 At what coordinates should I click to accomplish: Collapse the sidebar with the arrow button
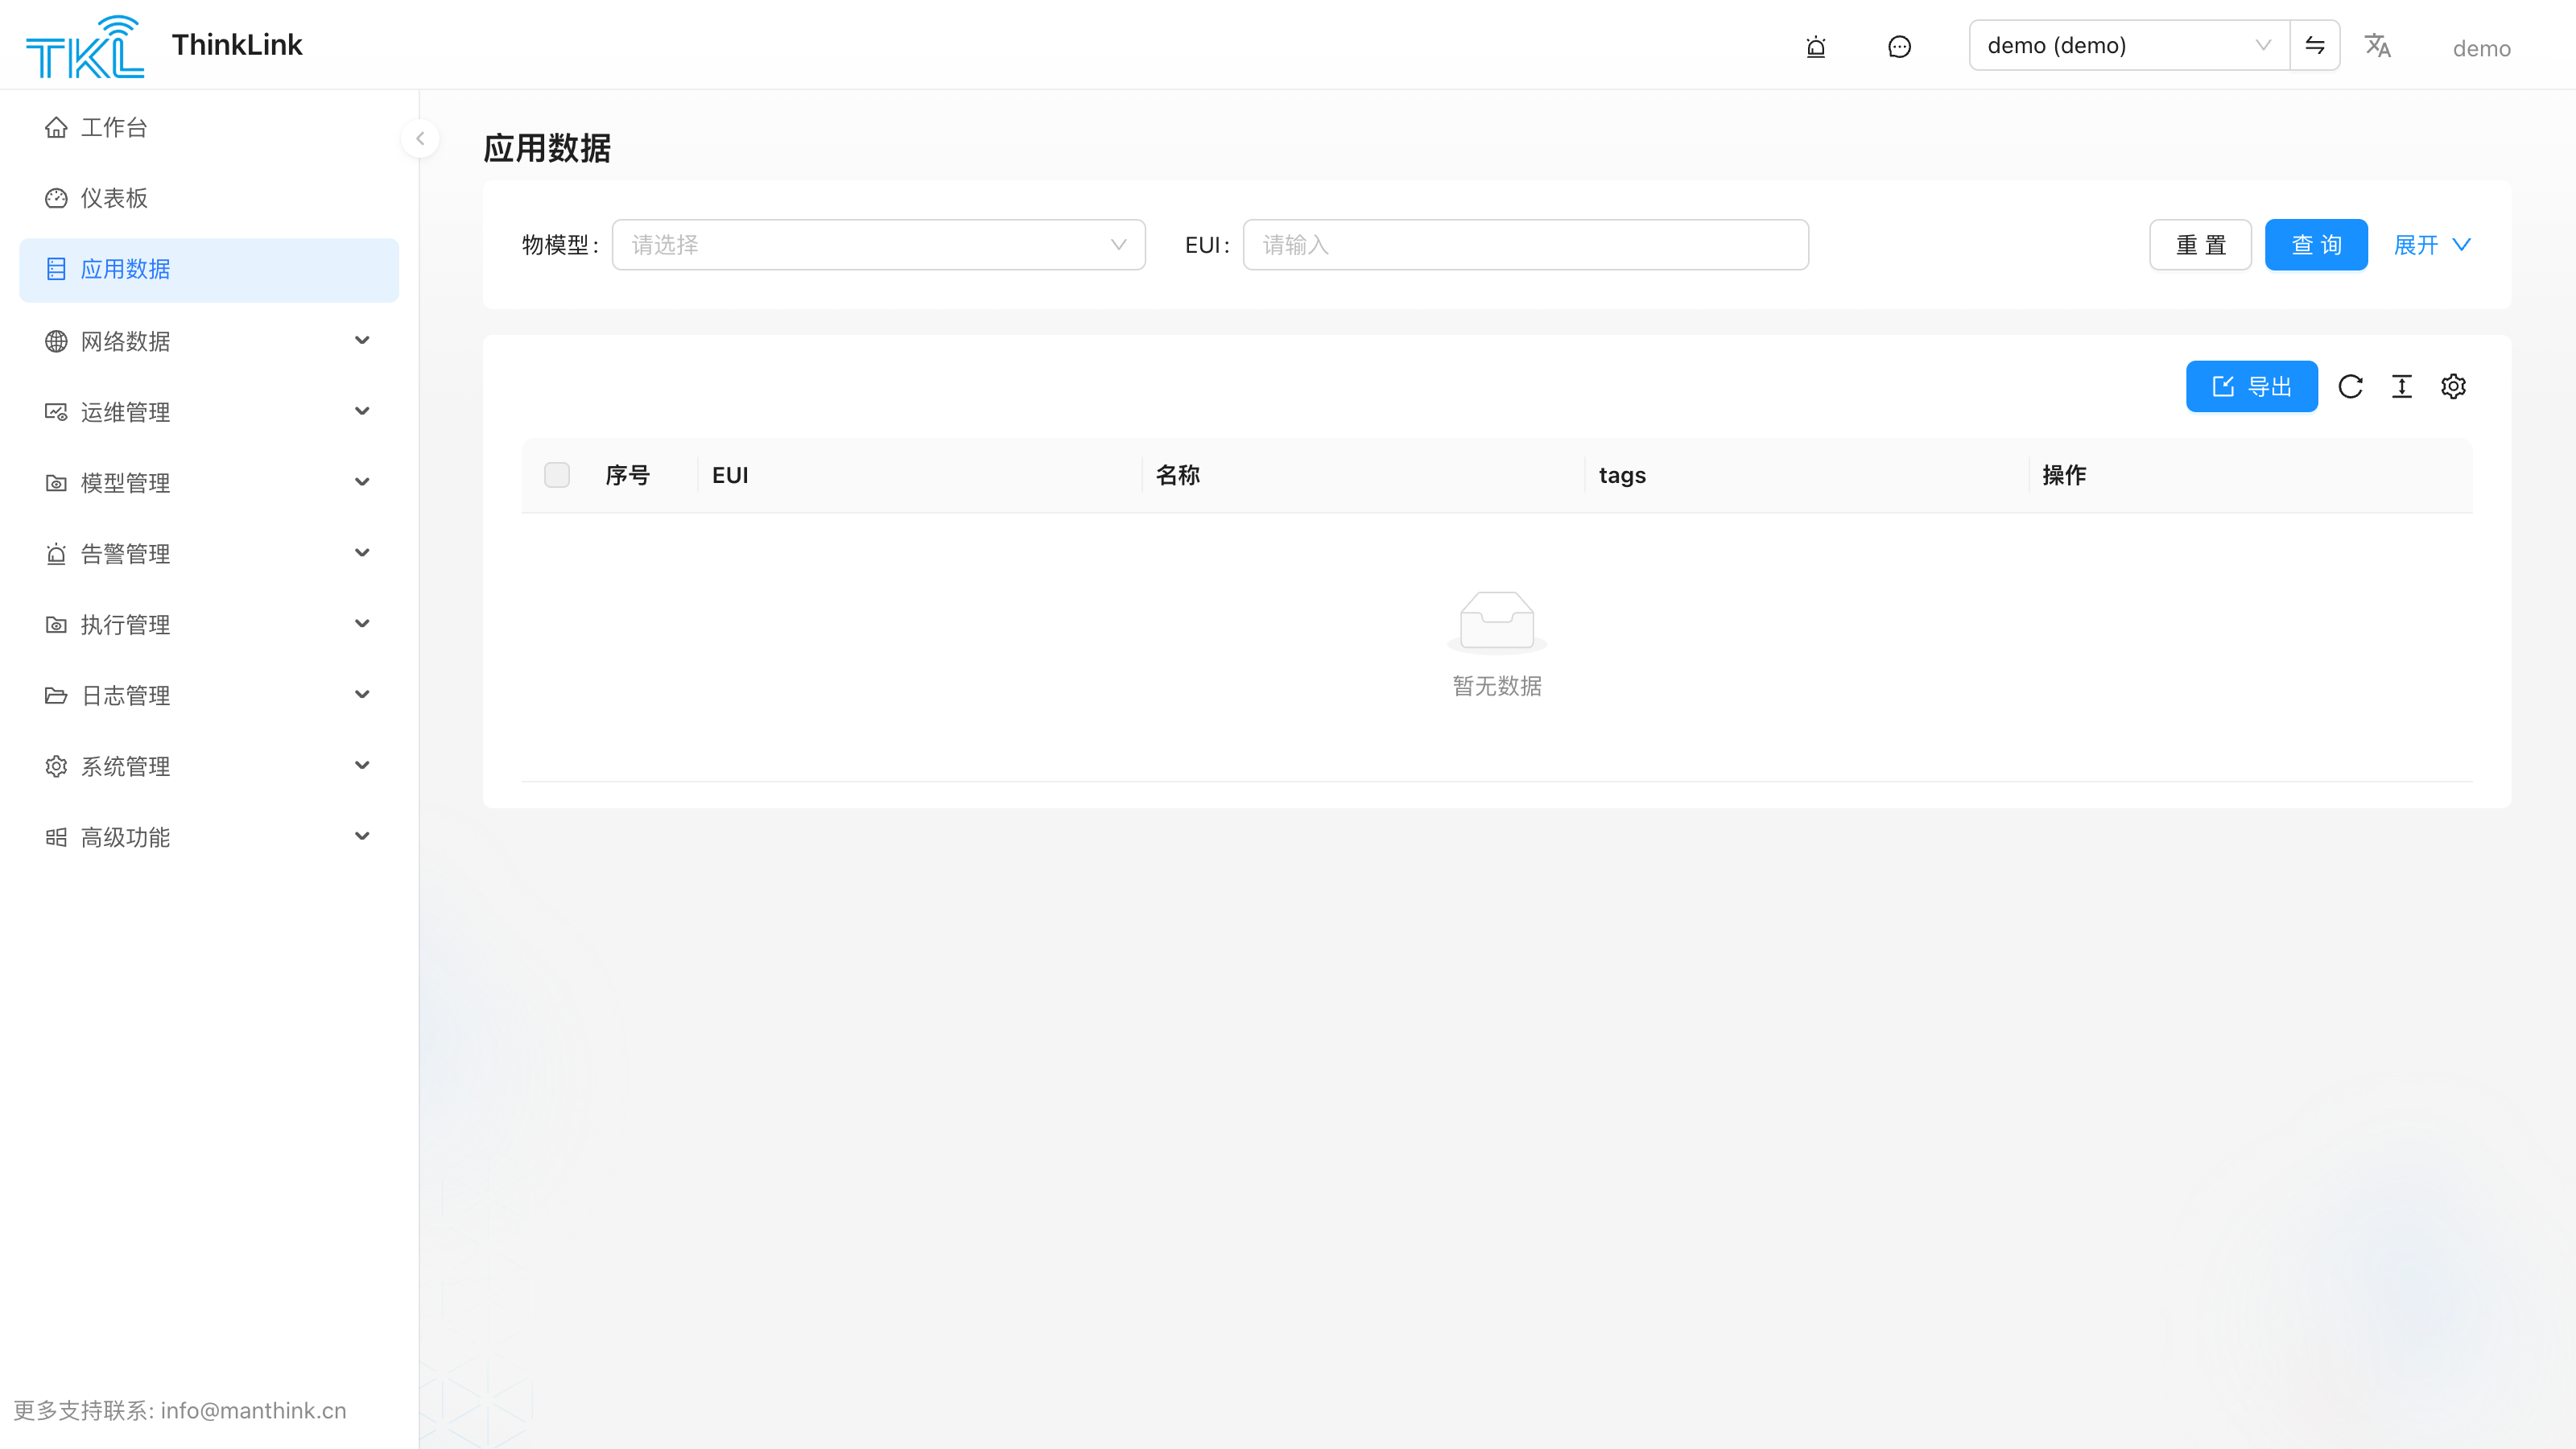tap(420, 139)
